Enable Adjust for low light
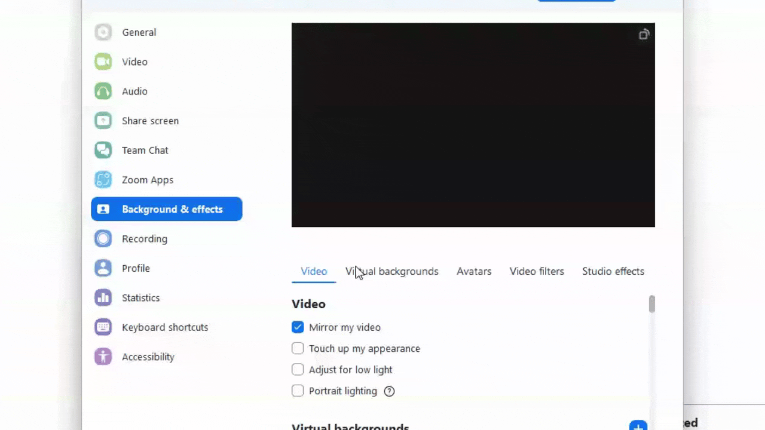This screenshot has height=430, width=765. click(x=298, y=370)
